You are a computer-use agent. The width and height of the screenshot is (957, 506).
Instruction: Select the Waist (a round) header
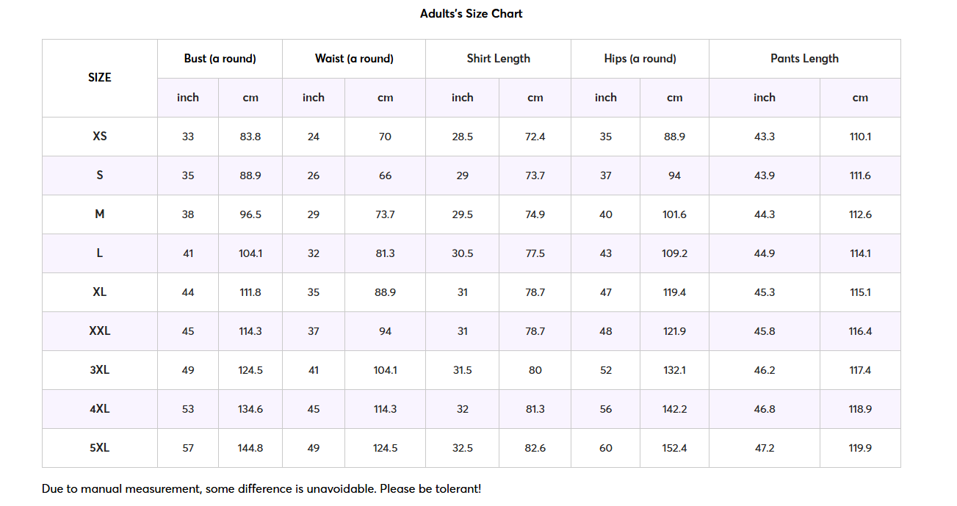354,59
